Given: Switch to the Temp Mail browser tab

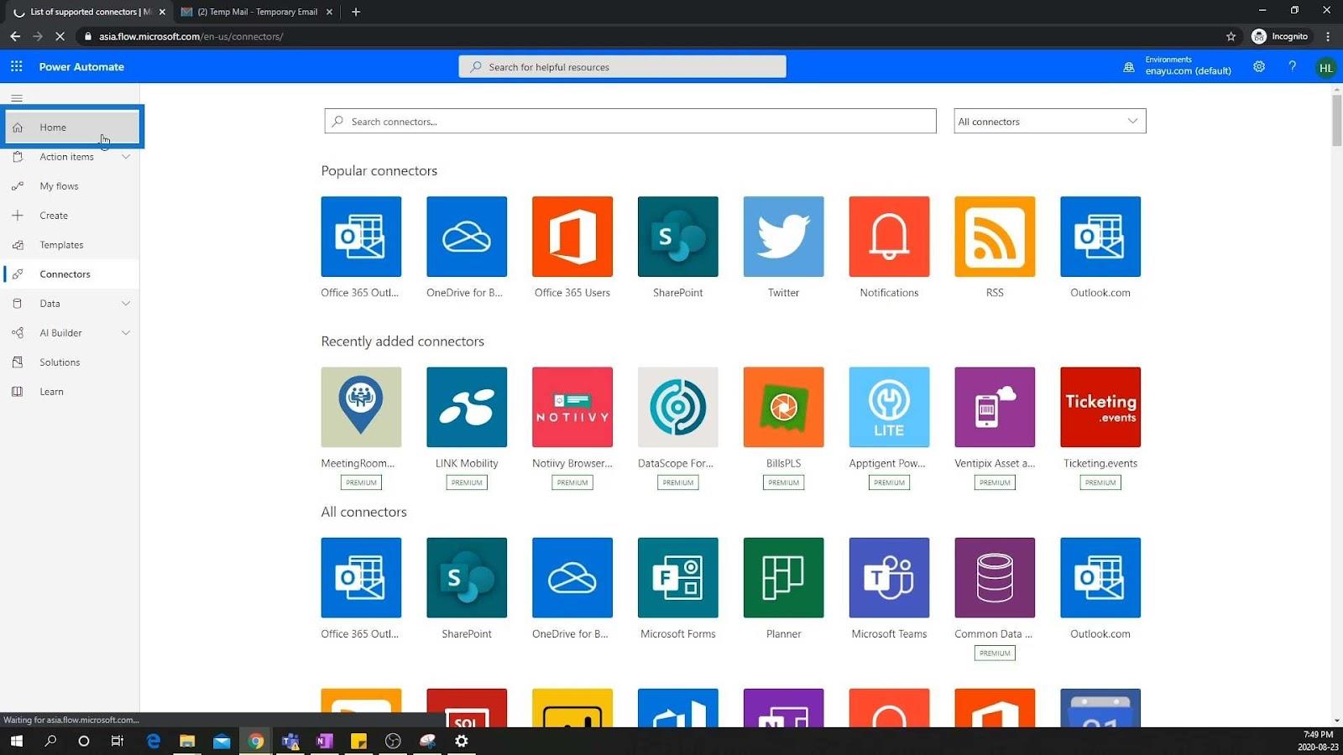Looking at the screenshot, I should [x=257, y=12].
